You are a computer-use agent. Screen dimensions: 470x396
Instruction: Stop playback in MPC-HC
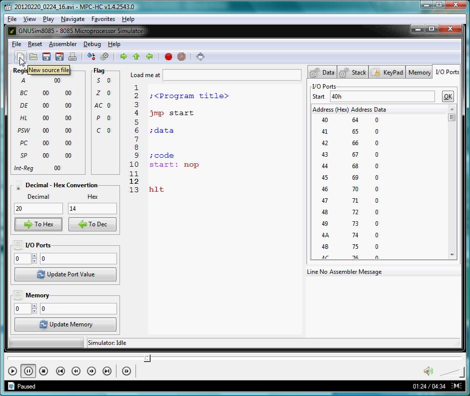point(44,371)
